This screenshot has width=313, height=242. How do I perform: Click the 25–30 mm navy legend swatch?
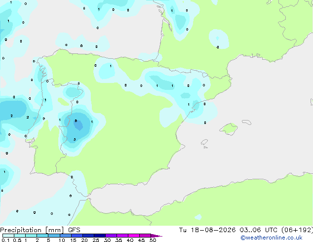[100, 236]
